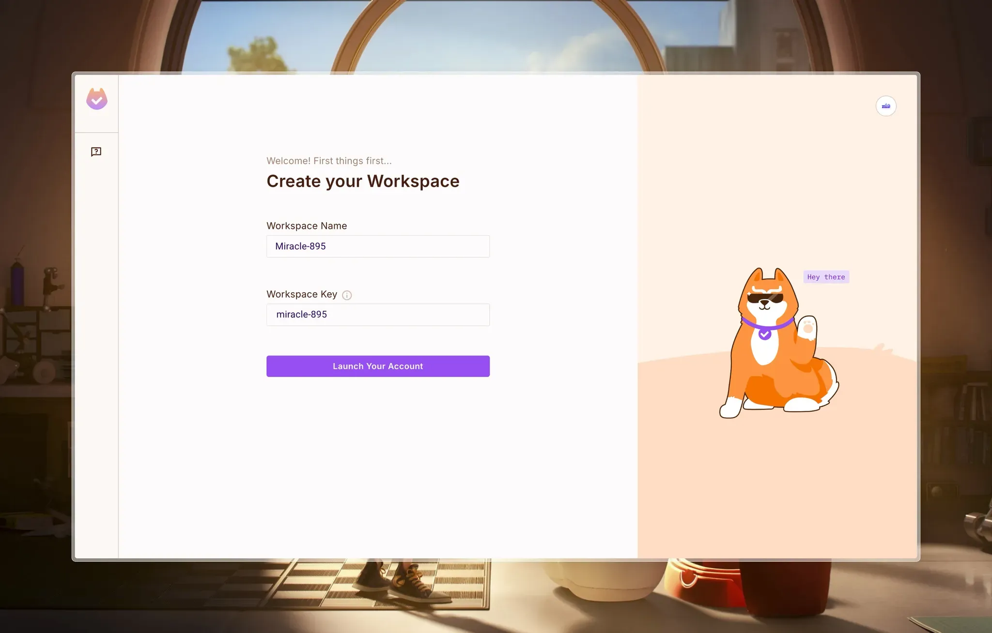
Task: Click the checkmark medallion on mascot's collar
Action: tap(764, 334)
